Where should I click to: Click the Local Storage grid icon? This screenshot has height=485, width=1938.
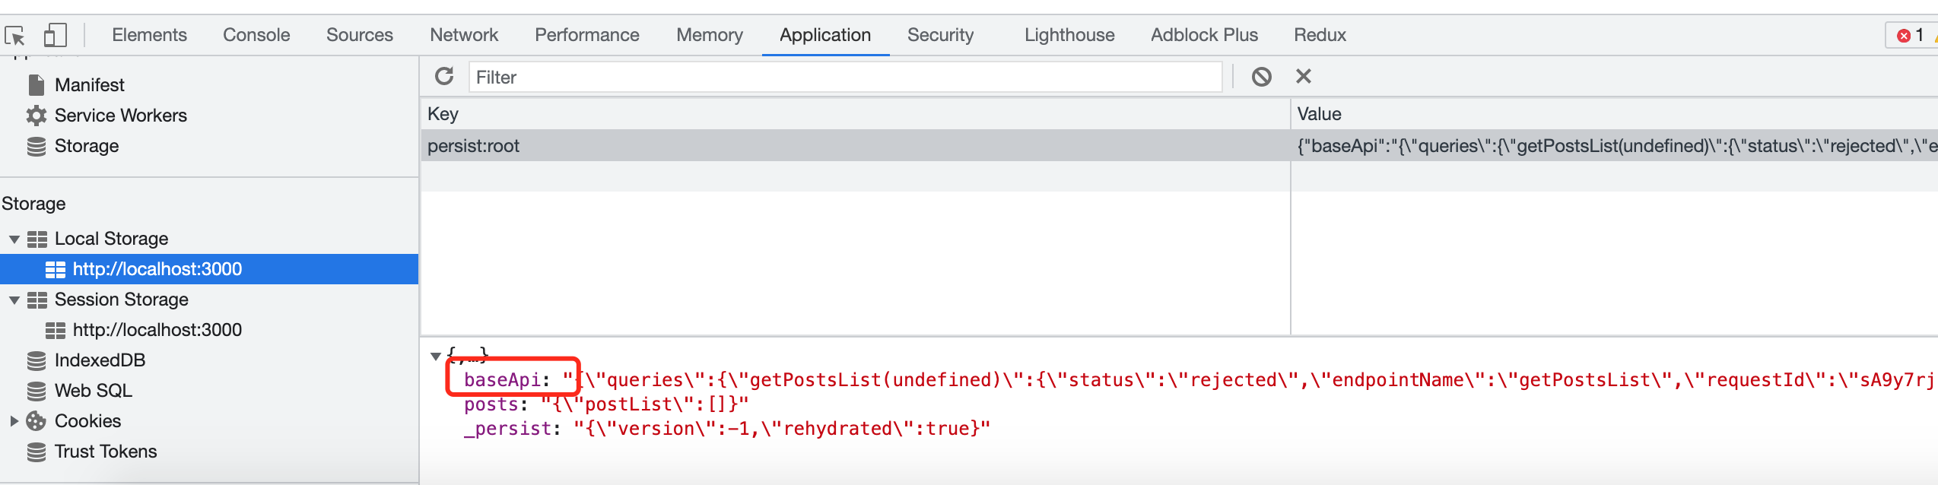click(x=37, y=239)
